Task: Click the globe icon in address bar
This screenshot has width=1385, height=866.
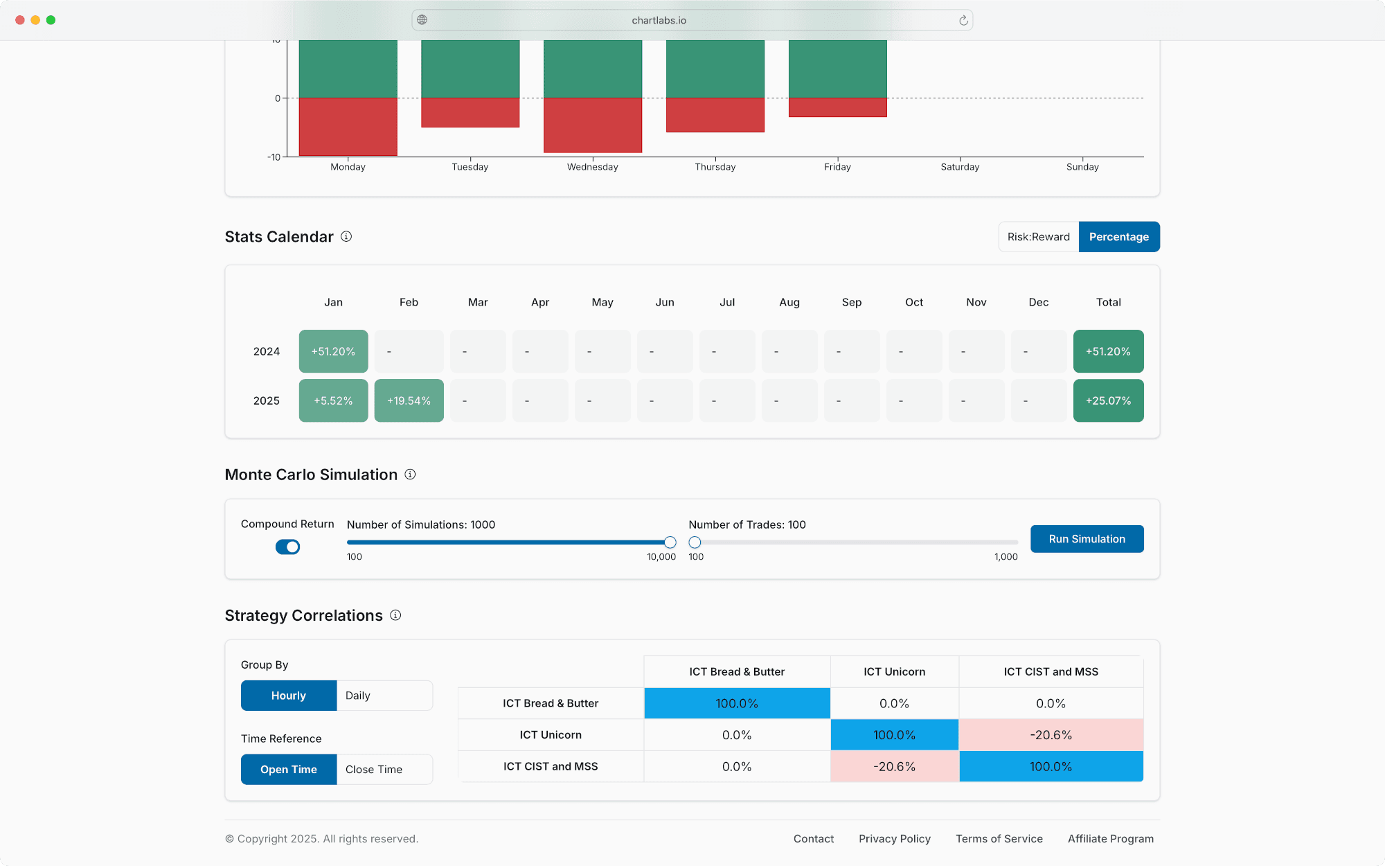Action: pos(422,20)
